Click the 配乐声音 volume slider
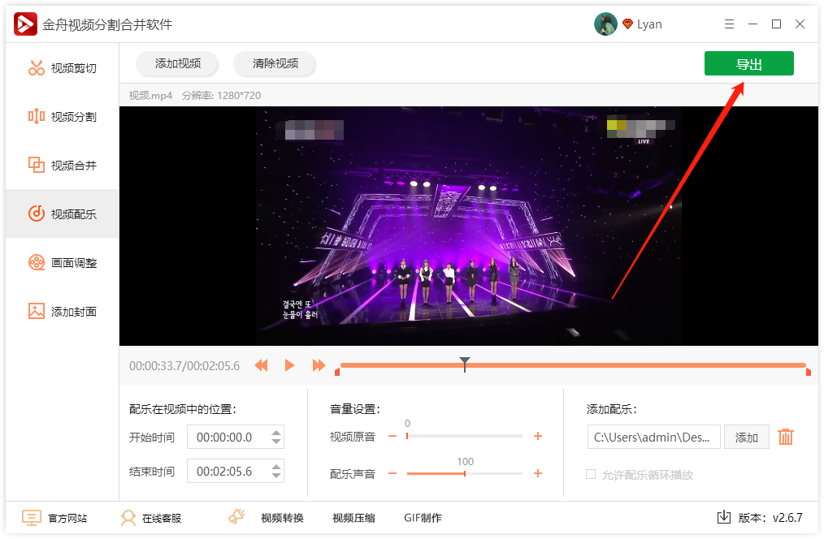The height and width of the screenshot is (539, 824). [x=465, y=473]
